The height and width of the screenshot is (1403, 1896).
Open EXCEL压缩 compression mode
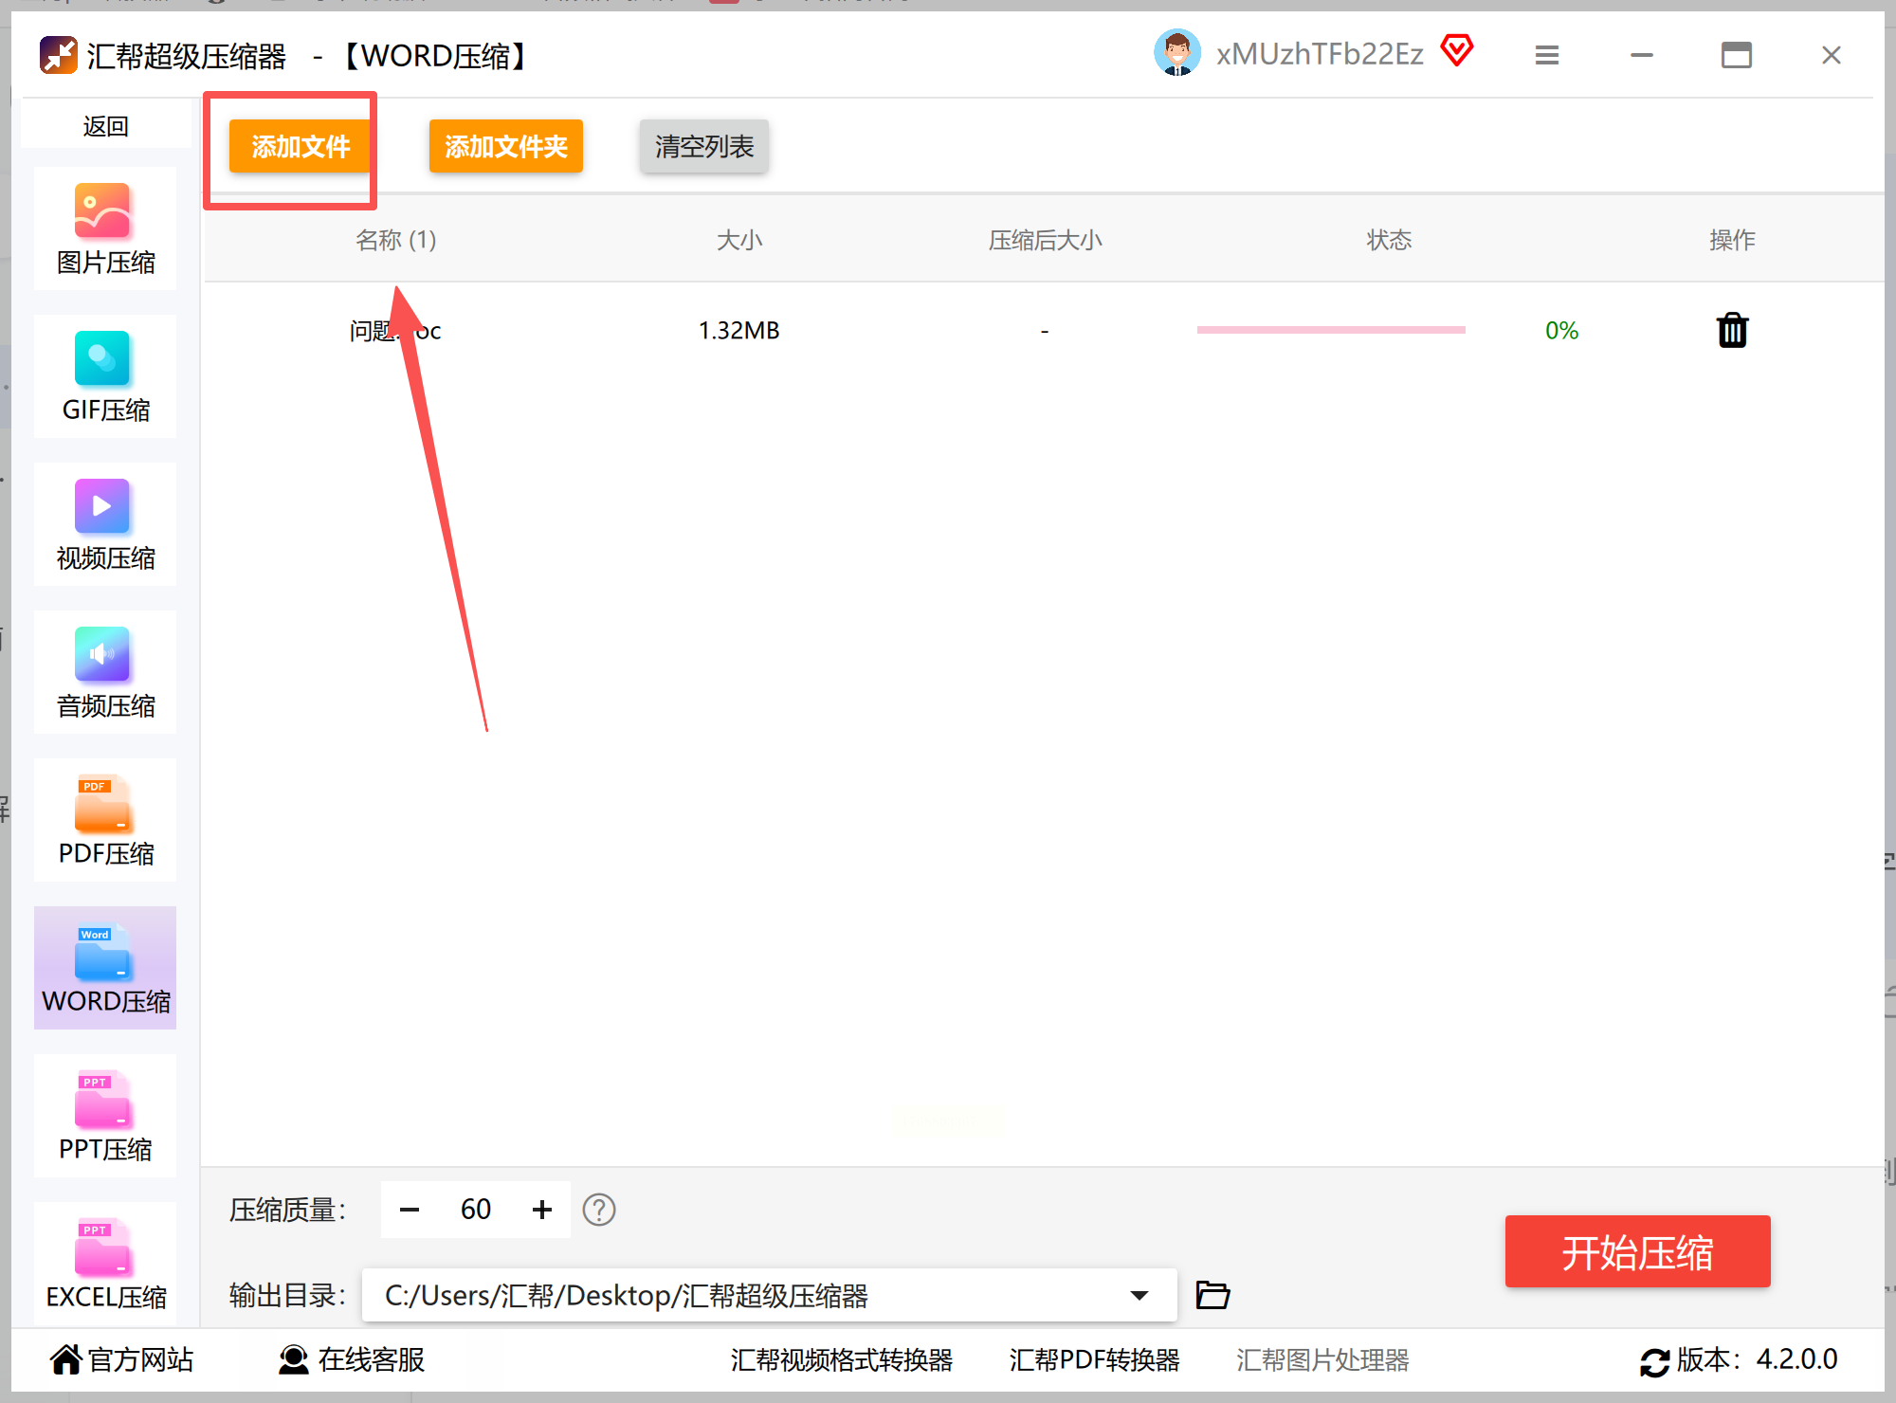105,1264
